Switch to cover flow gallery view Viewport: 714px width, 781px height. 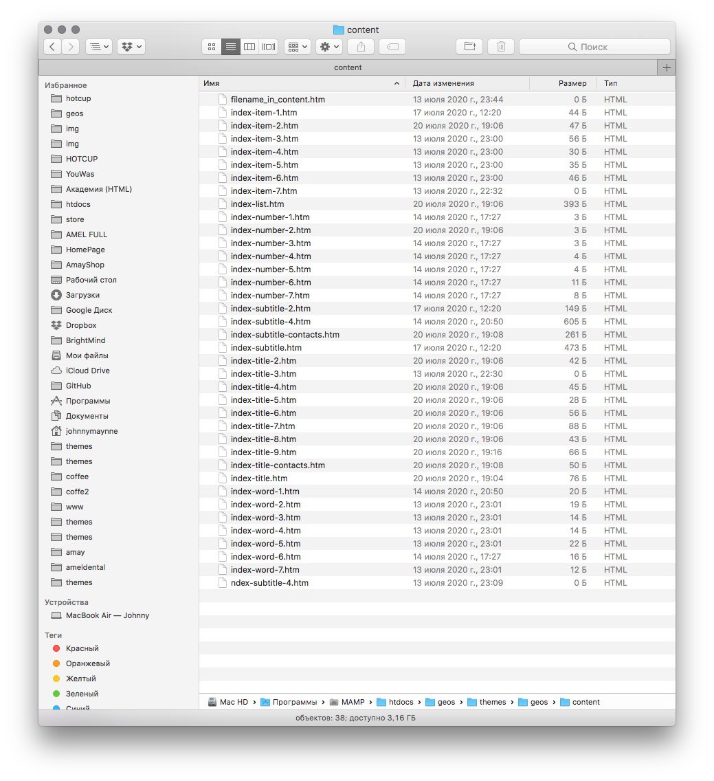(x=269, y=47)
